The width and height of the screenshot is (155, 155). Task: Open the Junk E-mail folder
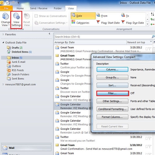[16, 62]
